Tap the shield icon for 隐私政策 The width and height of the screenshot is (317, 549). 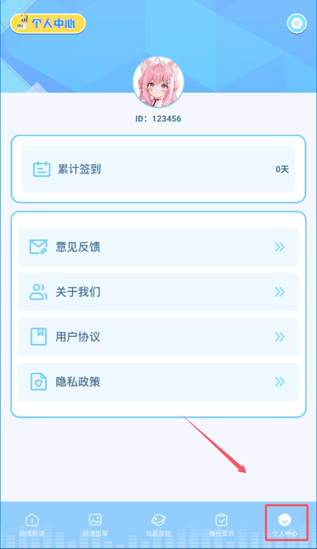click(x=38, y=381)
